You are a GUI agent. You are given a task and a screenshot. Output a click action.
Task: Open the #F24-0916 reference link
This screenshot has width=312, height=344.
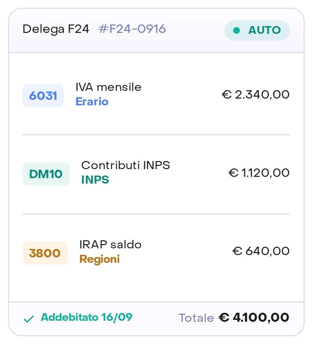[132, 29]
